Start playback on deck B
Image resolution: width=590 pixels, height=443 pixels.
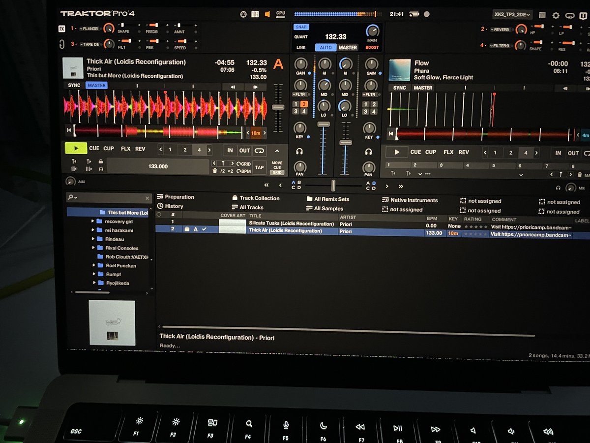397,152
